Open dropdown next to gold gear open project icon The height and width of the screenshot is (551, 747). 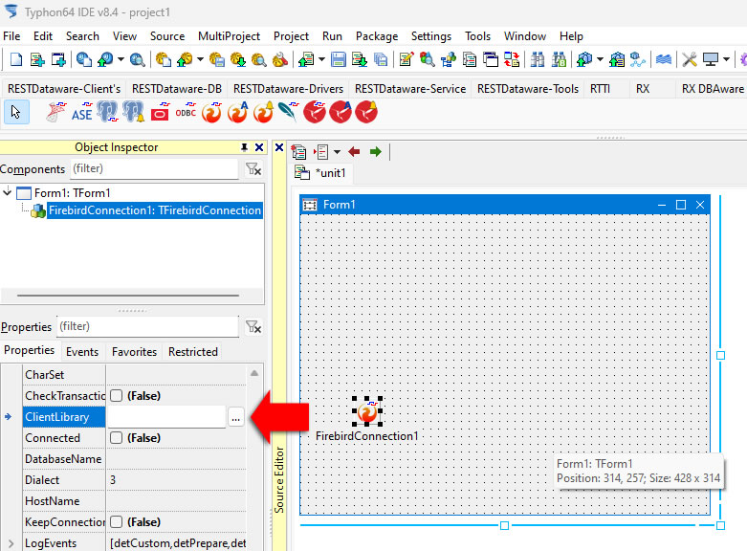pos(200,59)
